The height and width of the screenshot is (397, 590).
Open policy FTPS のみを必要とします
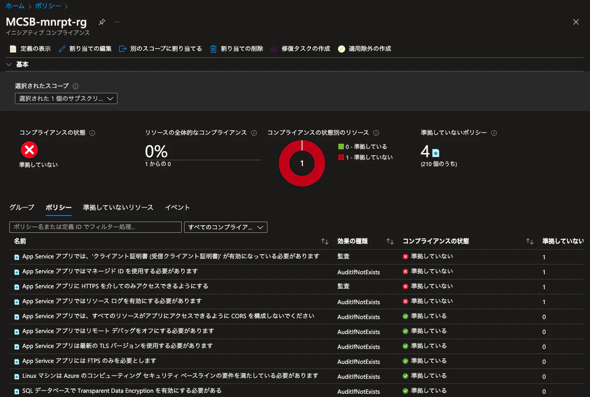[89, 361]
